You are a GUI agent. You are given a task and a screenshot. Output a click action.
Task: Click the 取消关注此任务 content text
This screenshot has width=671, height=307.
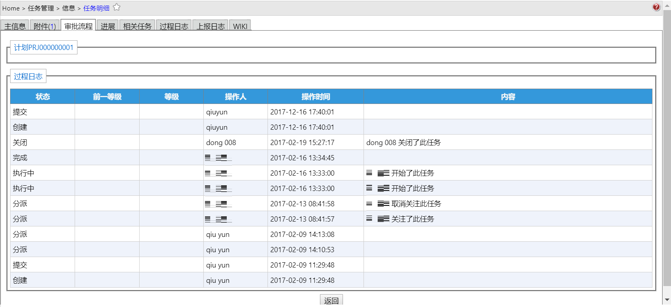pos(416,204)
